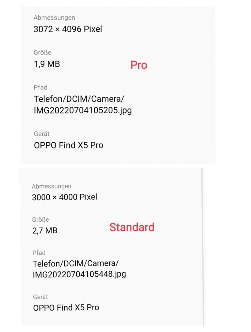Screen dimensions: 251x332
Task: Click the red Pro annotation
Action: coord(139,65)
